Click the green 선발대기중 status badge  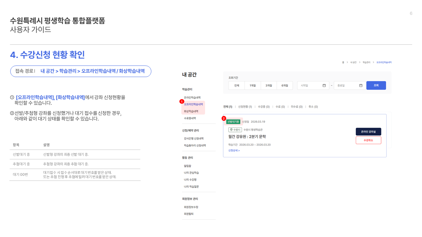coord(233,122)
